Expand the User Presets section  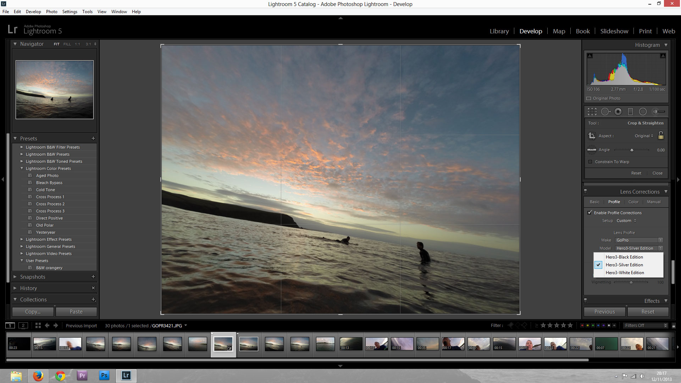22,261
